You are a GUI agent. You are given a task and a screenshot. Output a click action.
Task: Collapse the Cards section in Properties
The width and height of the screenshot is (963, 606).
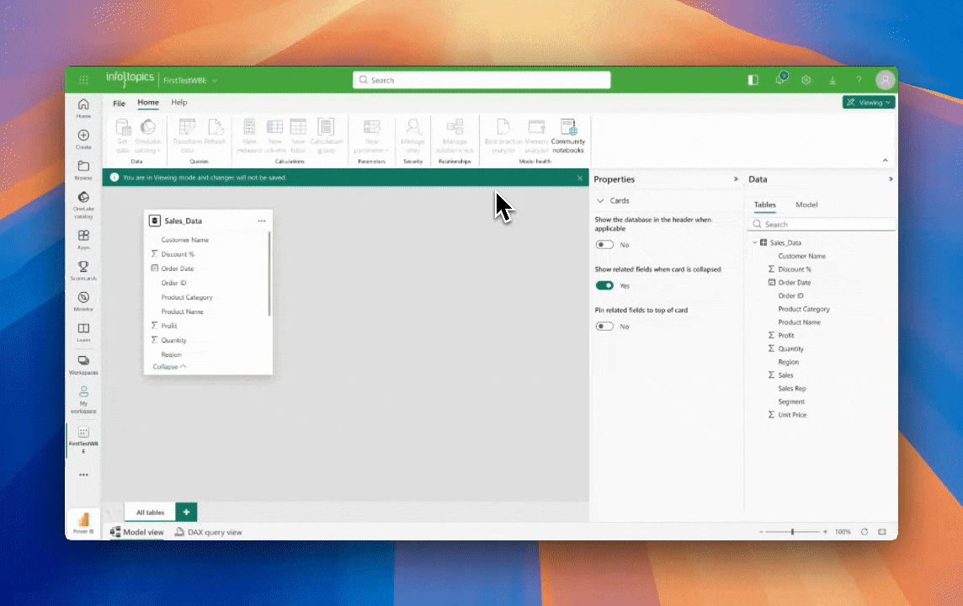600,201
